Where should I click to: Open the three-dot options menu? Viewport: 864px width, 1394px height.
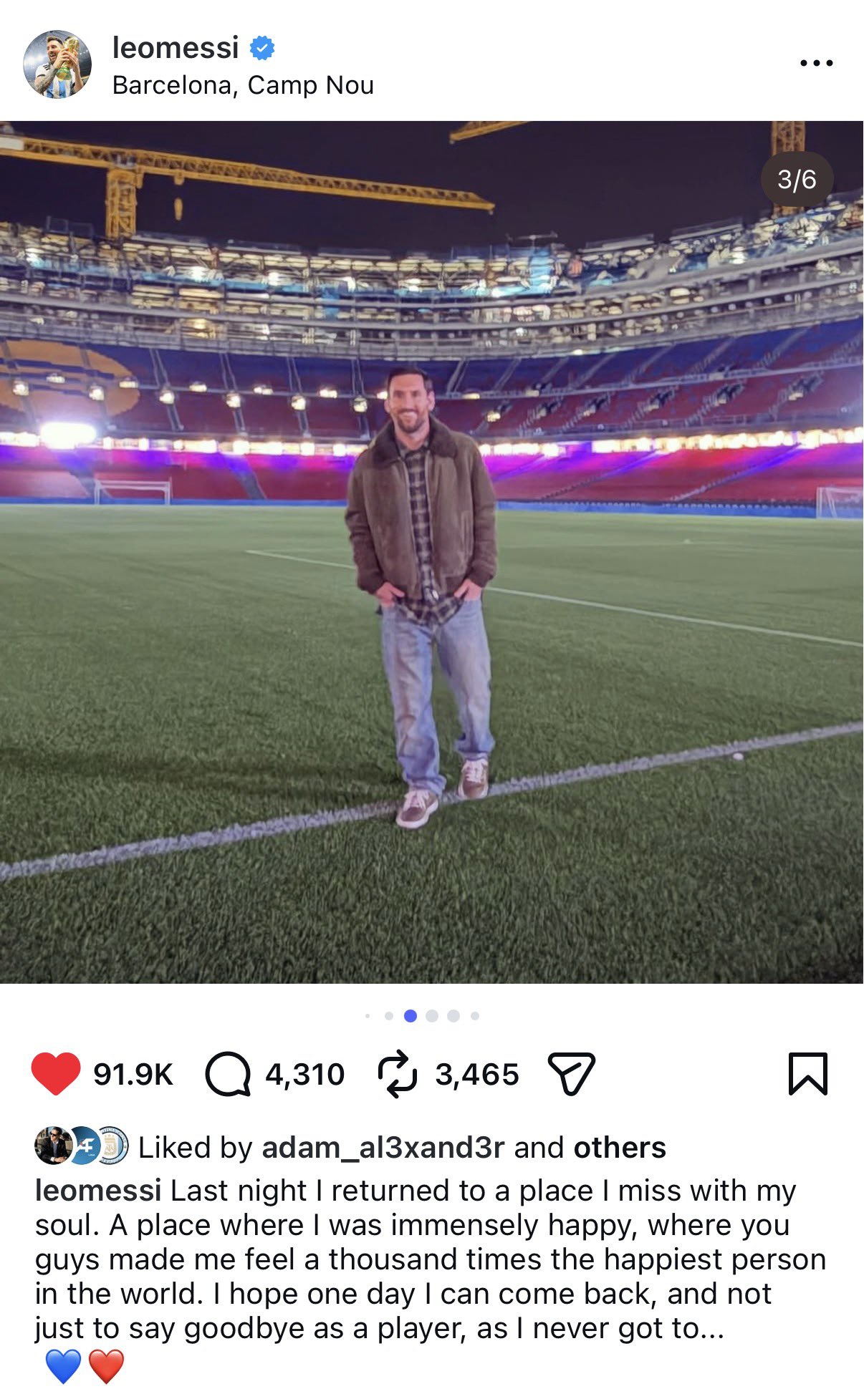(x=817, y=63)
